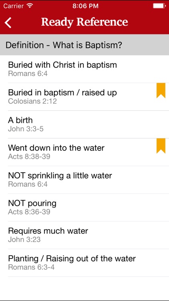Tap the Romans 6:3-4 reference
Viewport: 169px width, 301px height.
[31, 267]
